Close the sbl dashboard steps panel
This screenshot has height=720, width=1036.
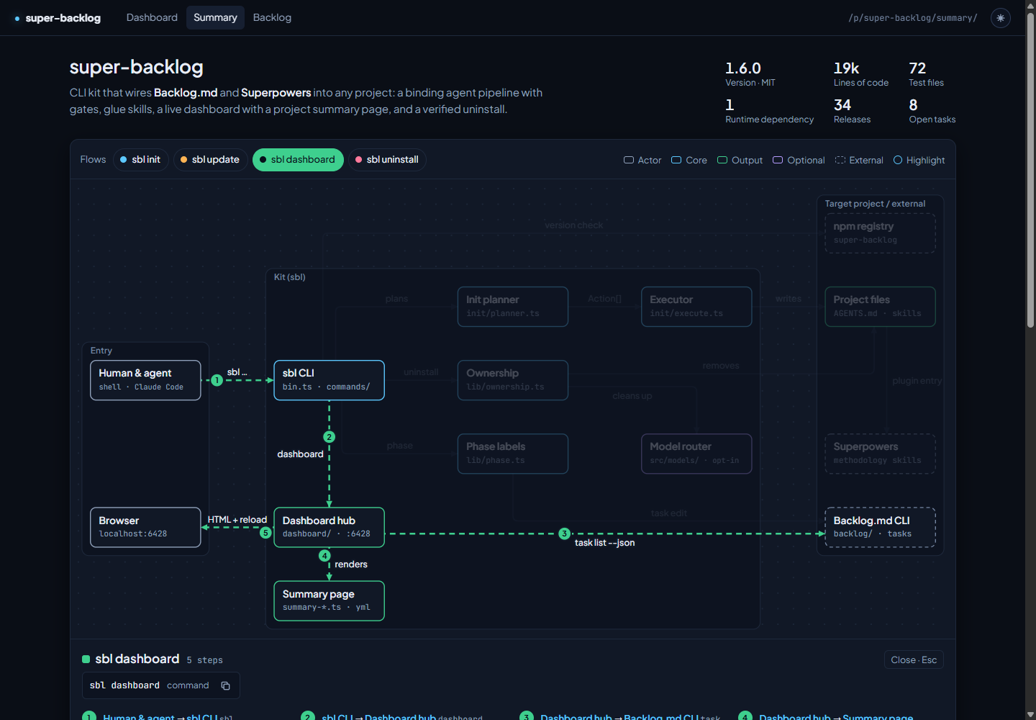(914, 660)
